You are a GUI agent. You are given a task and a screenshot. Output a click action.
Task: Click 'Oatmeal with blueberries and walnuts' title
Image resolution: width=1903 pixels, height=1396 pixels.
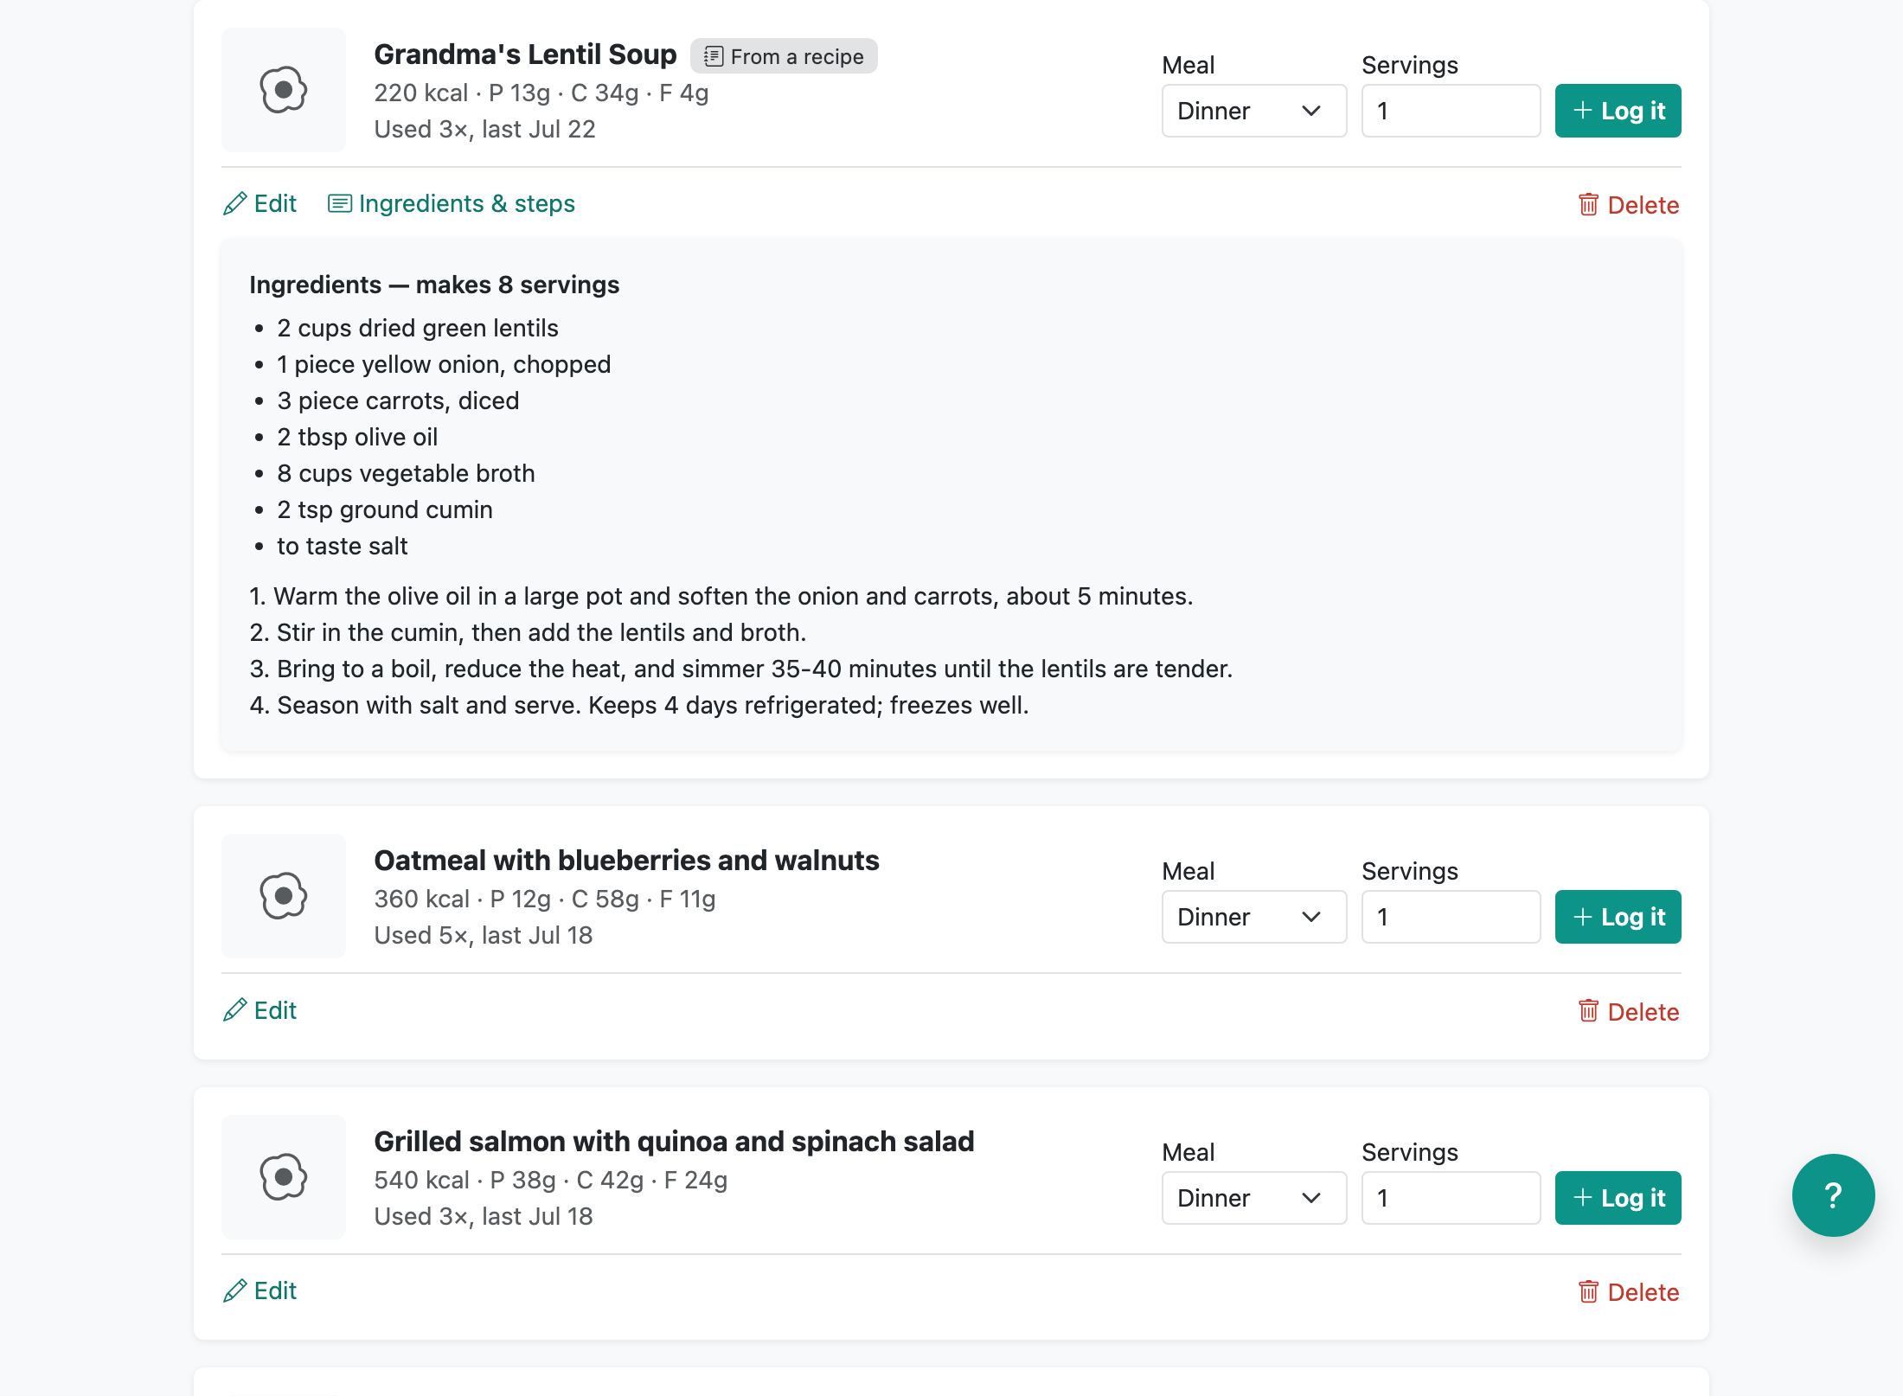click(x=626, y=861)
